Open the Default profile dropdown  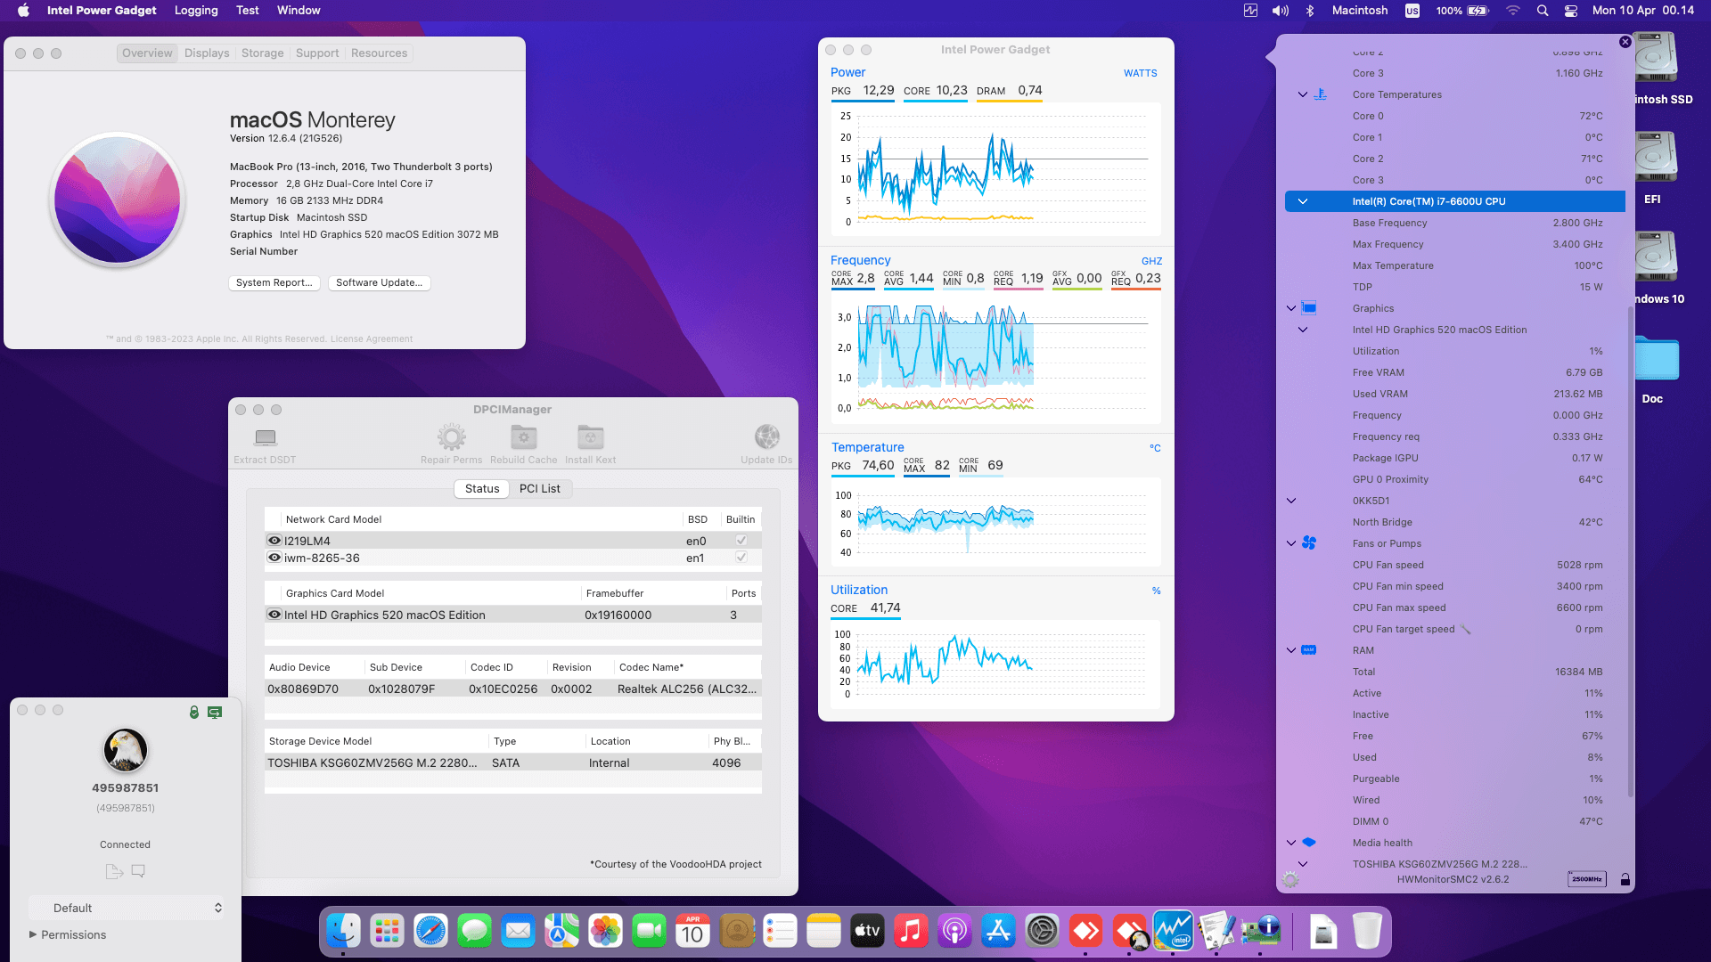pos(126,908)
